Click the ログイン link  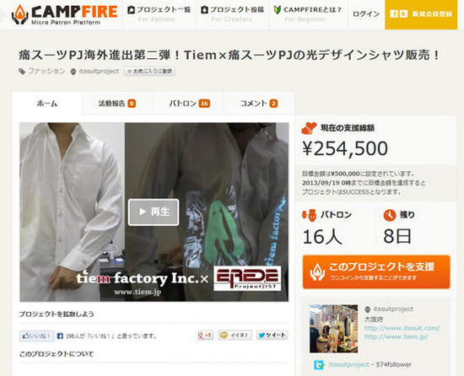[x=366, y=13]
